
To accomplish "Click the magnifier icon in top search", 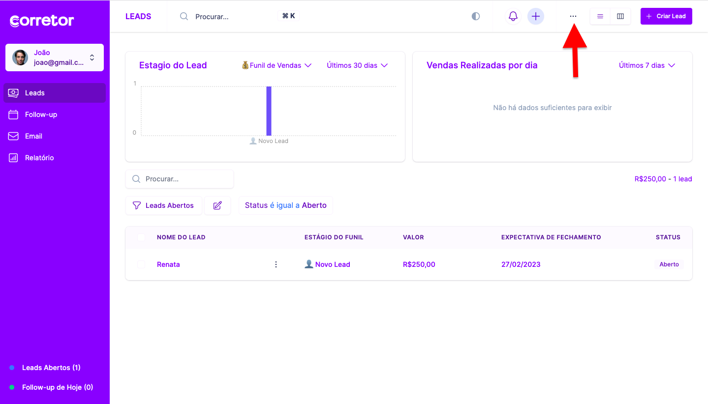I will pyautogui.click(x=184, y=16).
